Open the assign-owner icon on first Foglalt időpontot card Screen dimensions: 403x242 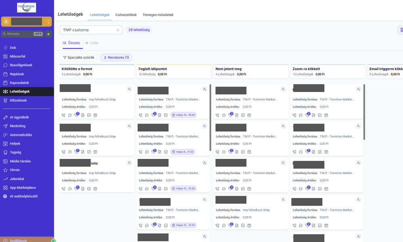point(204,89)
